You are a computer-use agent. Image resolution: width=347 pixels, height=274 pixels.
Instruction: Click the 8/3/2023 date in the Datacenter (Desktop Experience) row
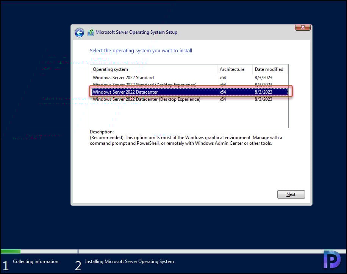263,99
